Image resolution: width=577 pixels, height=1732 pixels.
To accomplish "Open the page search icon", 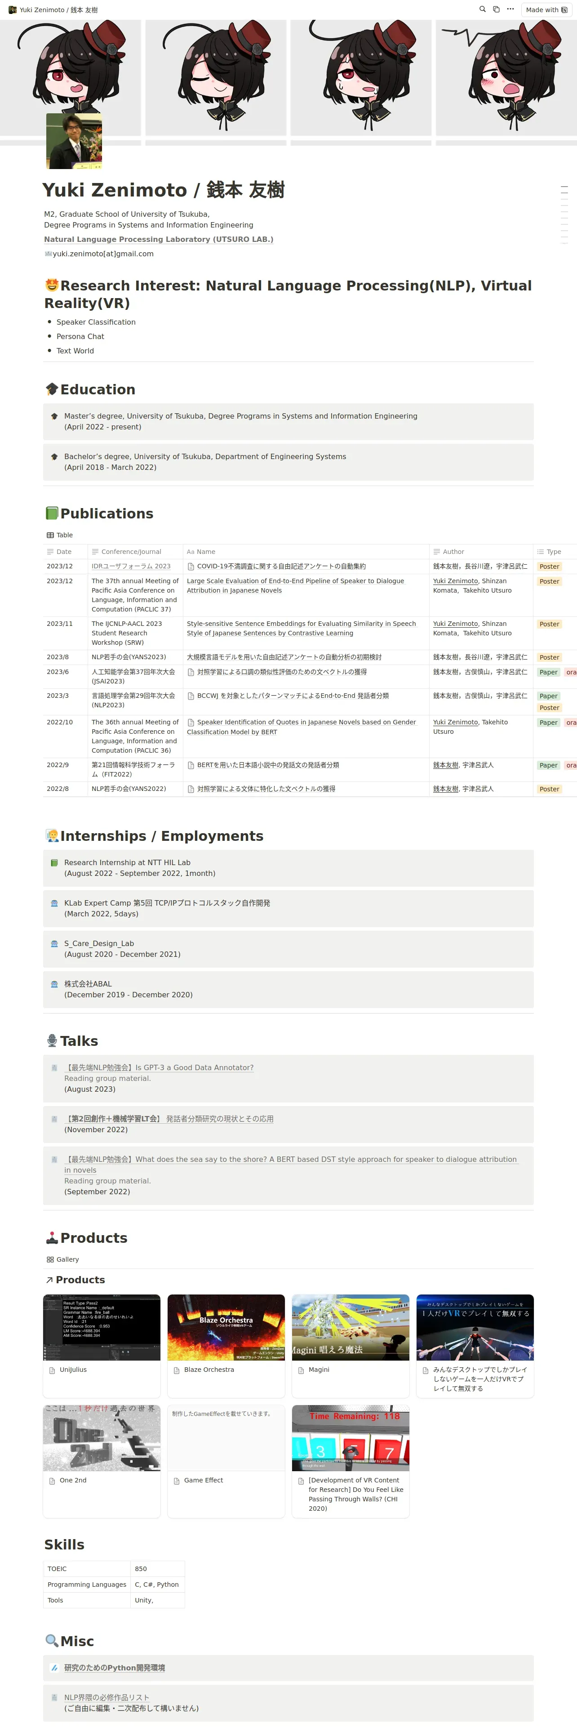I will [x=482, y=9].
